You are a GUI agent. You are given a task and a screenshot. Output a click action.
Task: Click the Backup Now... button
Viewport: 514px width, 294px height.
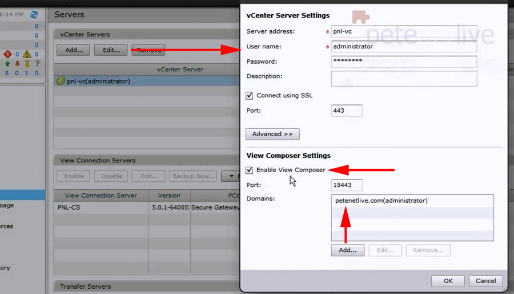[x=193, y=176]
